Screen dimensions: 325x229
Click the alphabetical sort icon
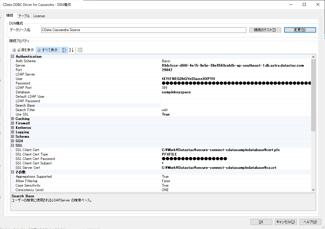point(71,50)
